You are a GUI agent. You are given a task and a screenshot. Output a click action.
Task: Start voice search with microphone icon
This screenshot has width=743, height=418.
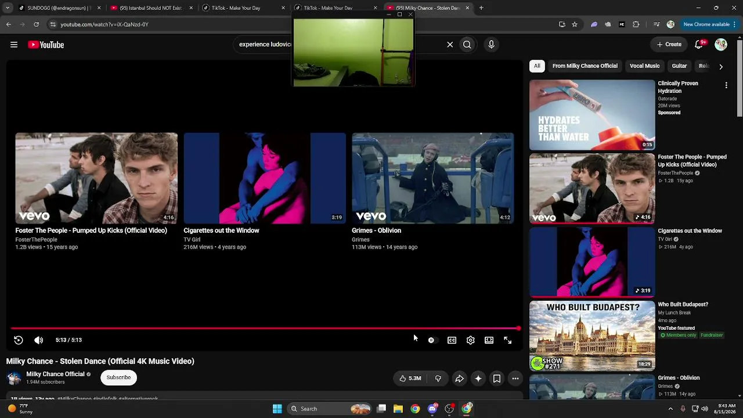[491, 45]
